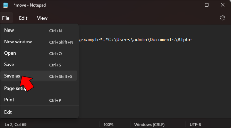Minimize the Notepad window
Screen dimensions: 231x128
point(191,5)
